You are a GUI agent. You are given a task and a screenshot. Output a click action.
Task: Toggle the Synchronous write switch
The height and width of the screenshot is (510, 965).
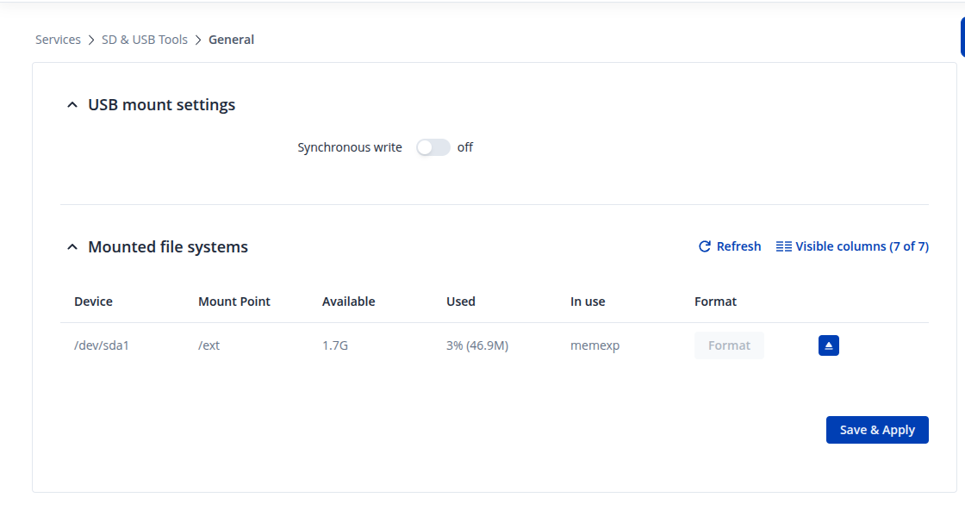pos(433,147)
